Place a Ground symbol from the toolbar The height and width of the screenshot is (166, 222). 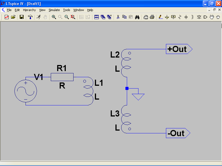[167, 17]
